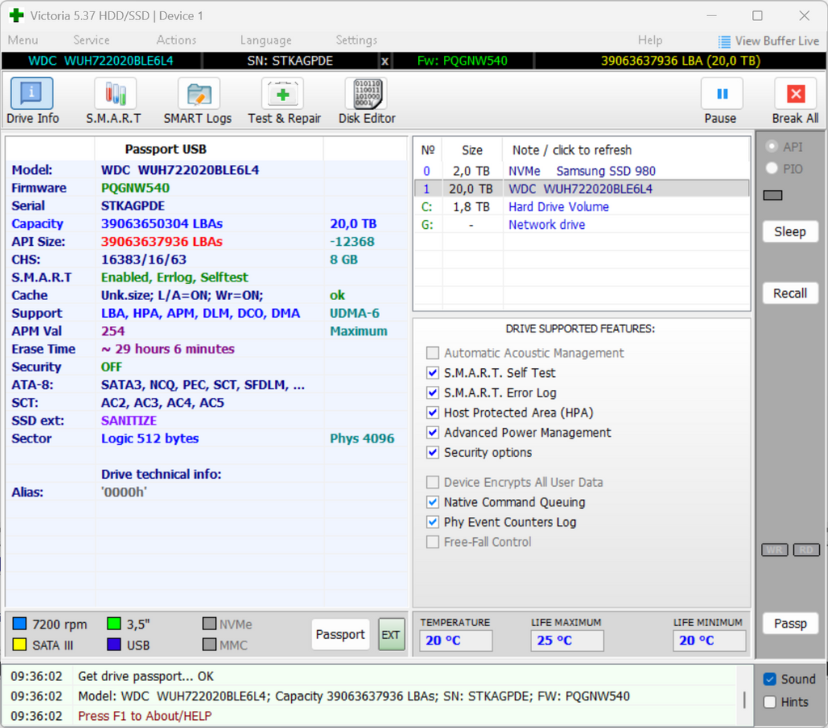This screenshot has height=728, width=828.
Task: Open the Drive Info toolbar icon
Action: point(32,93)
